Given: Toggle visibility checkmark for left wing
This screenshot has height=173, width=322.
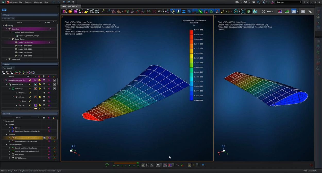Looking at the screenshot, I should pyautogui.click(x=30, y=89).
